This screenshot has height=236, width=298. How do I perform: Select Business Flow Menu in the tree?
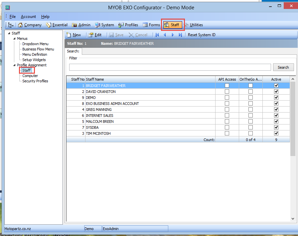(38, 49)
